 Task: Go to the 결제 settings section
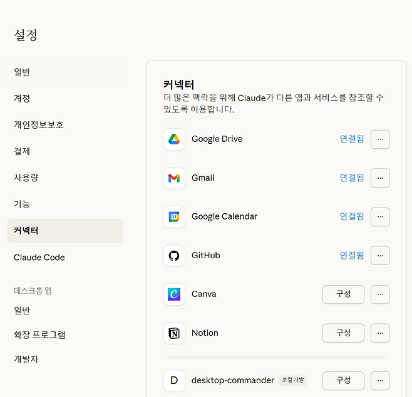point(64,151)
